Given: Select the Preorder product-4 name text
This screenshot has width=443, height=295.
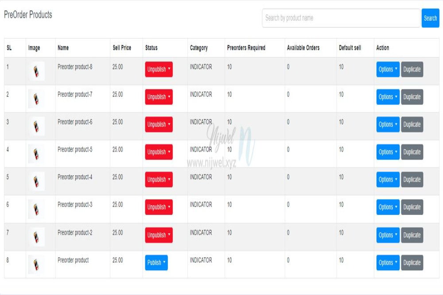Looking at the screenshot, I should pyautogui.click(x=75, y=177).
